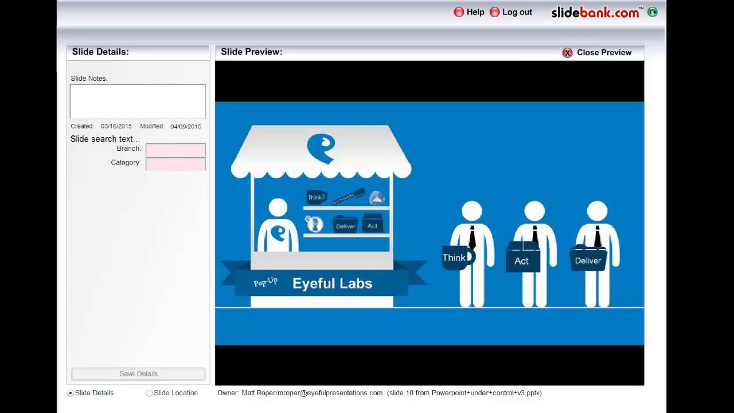
Task: Click the Branch input field
Action: (x=175, y=150)
